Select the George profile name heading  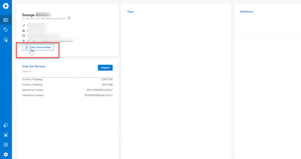pos(28,15)
